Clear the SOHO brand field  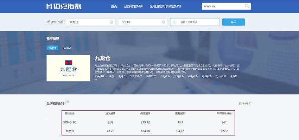point(163,22)
